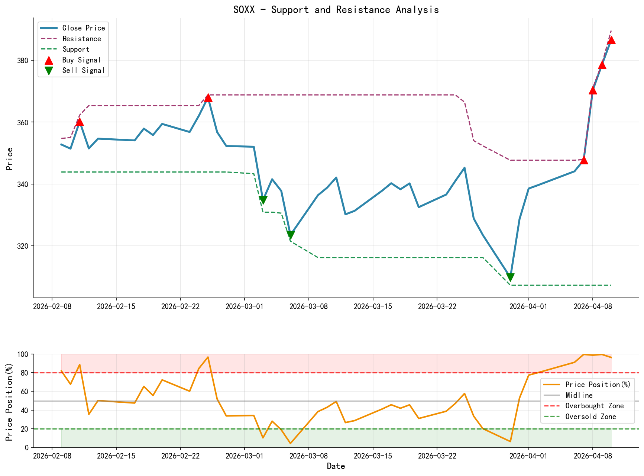Click the 100 tick on the position axis
644x476 pixels.
(x=23, y=354)
